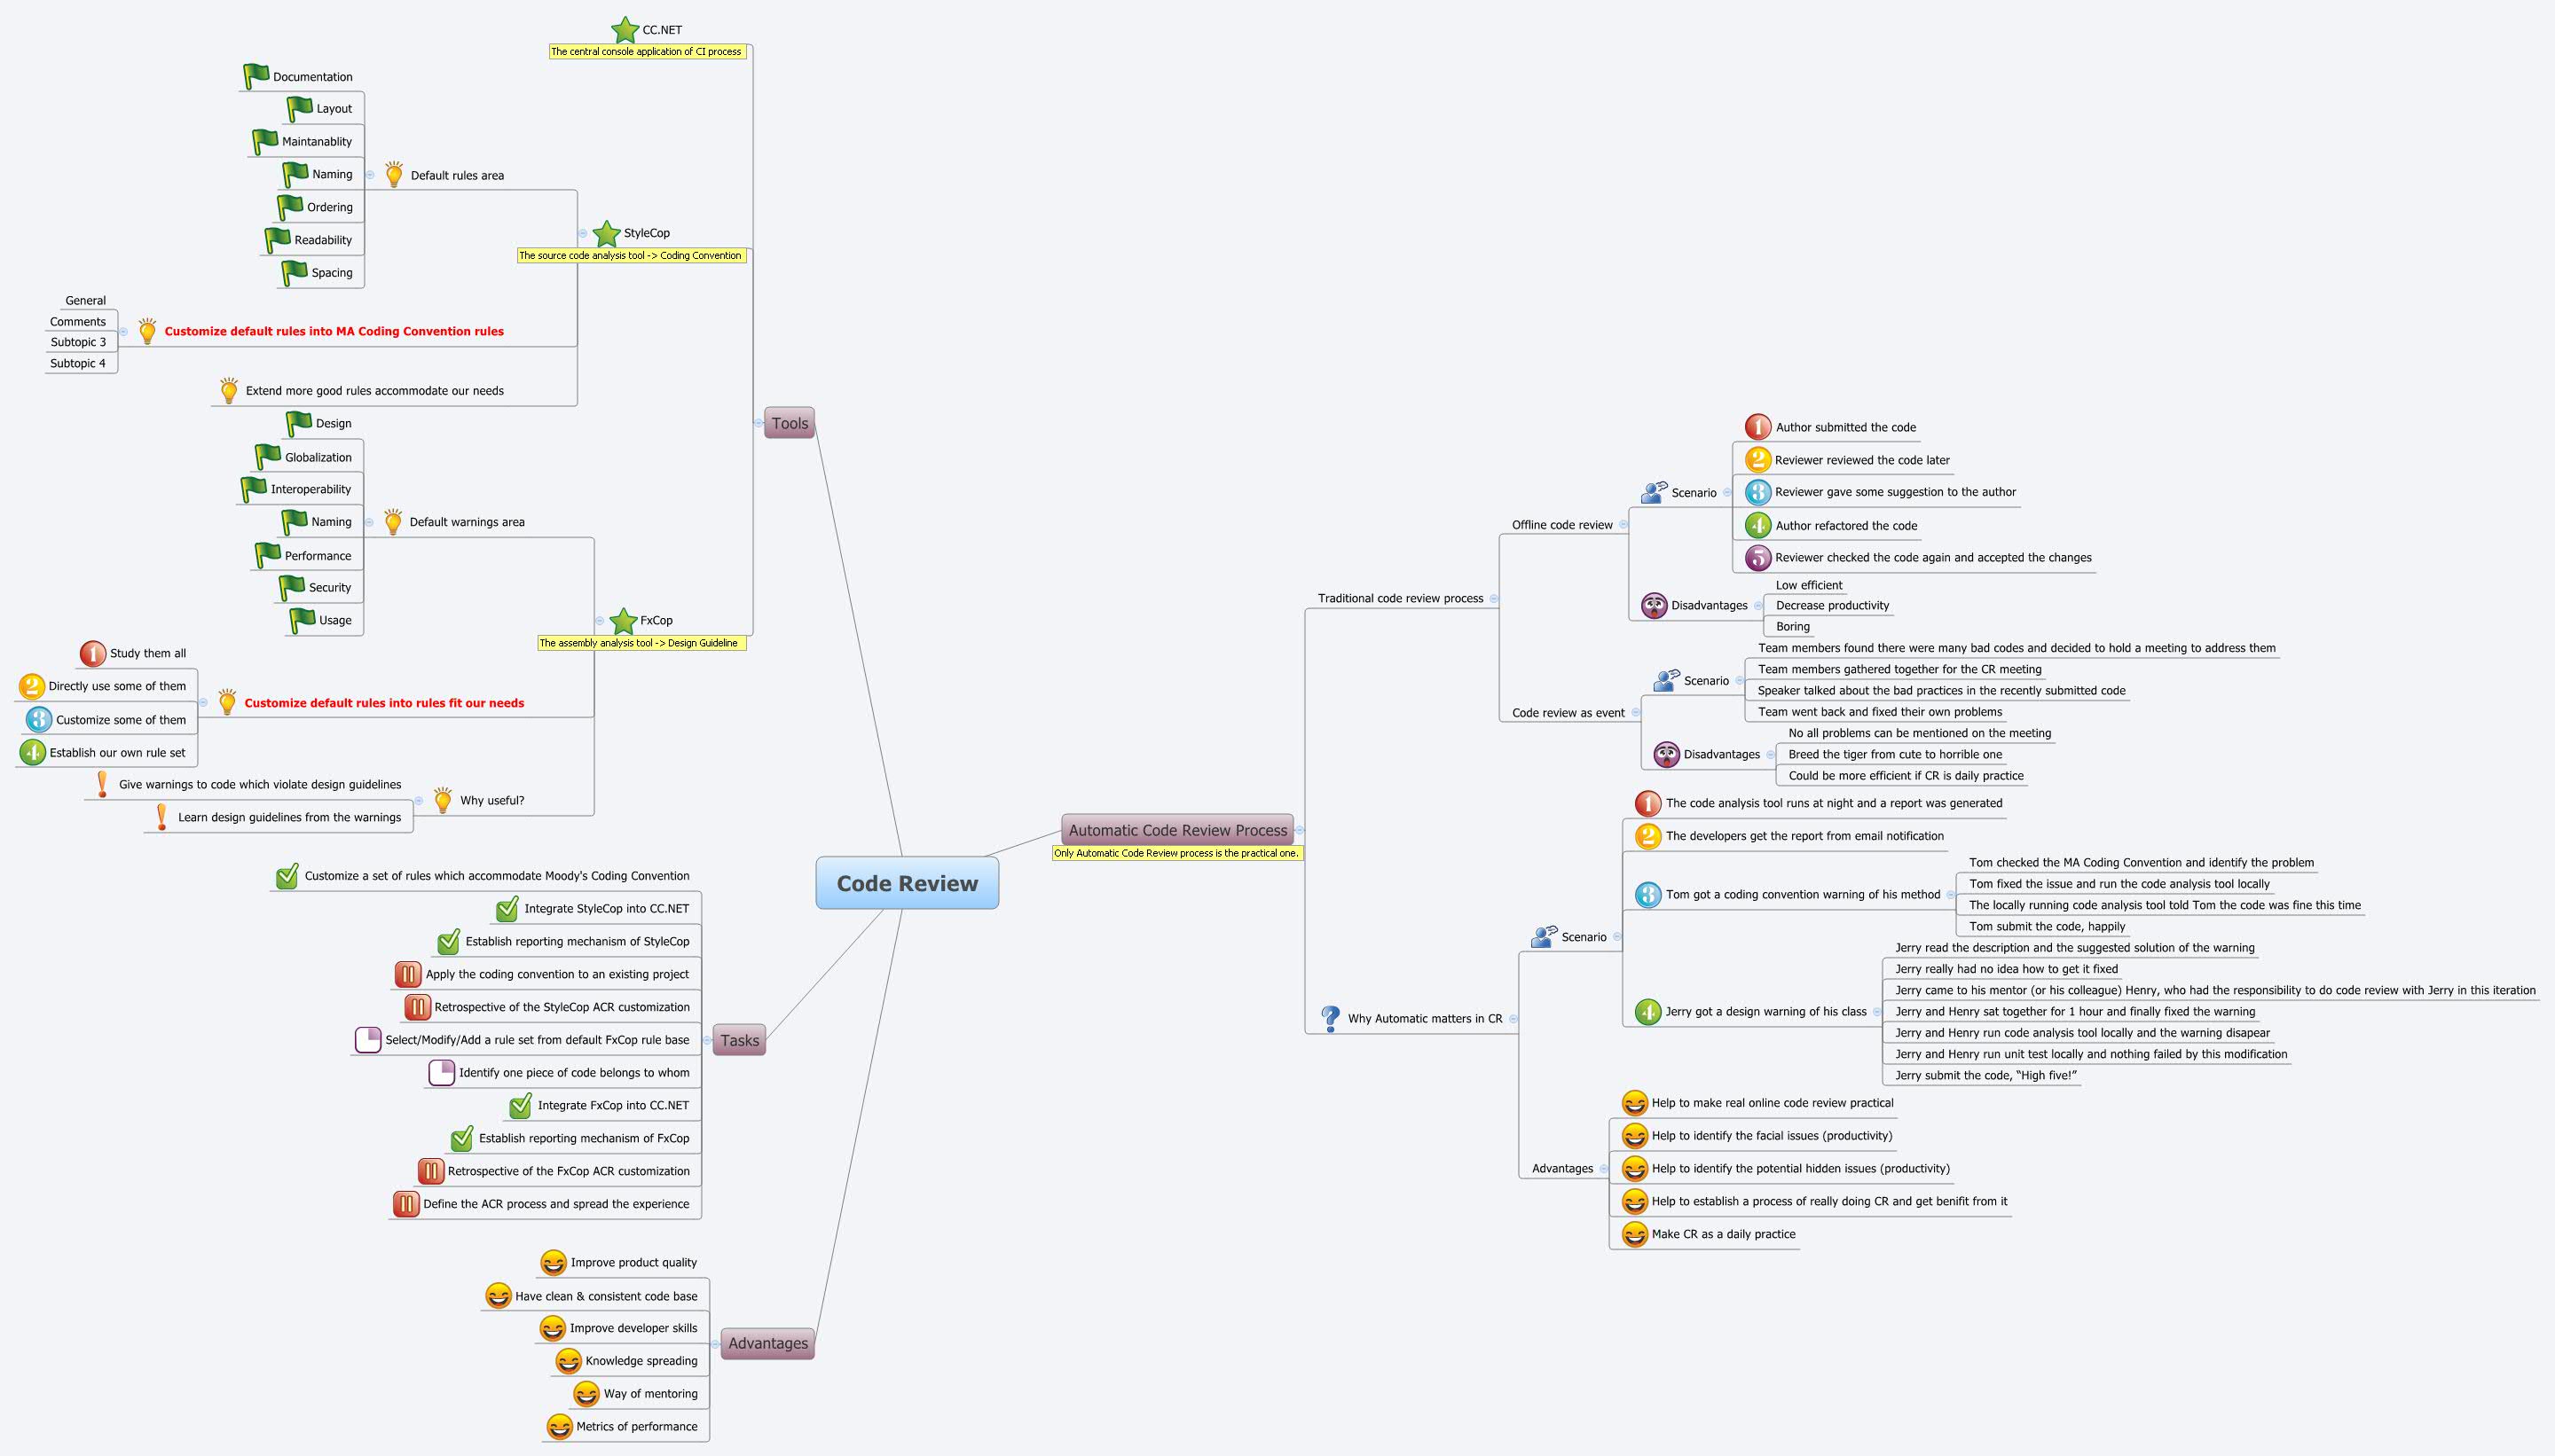This screenshot has width=2555, height=1456.
Task: Click the green flag on Documentation node
Action: coord(255,75)
